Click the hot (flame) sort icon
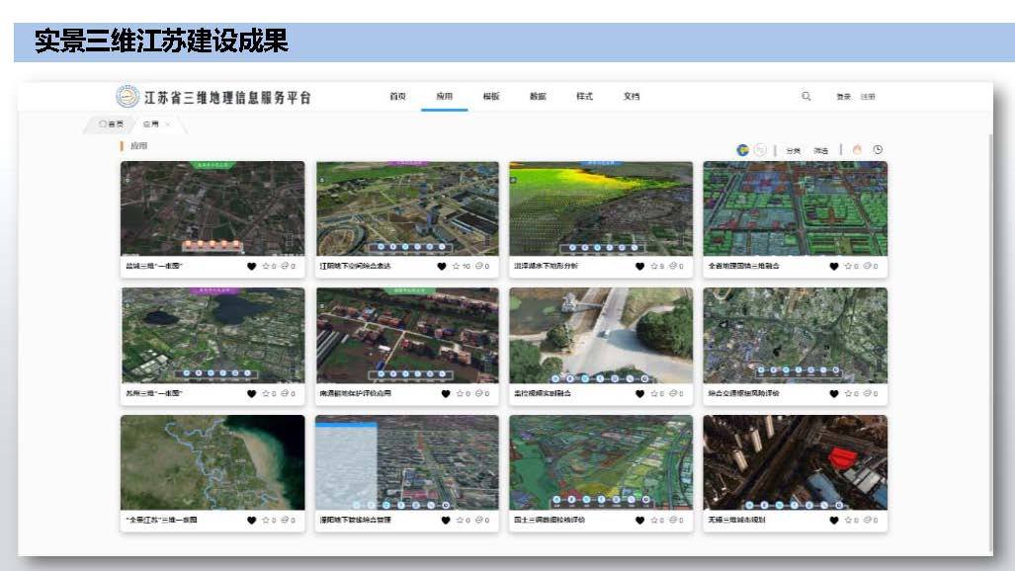 click(x=857, y=150)
